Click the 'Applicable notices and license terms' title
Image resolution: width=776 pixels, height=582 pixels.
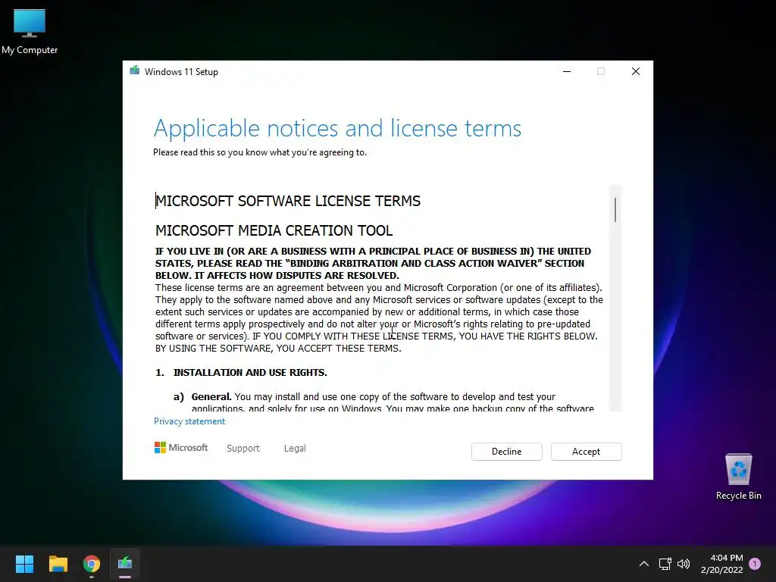[337, 128]
